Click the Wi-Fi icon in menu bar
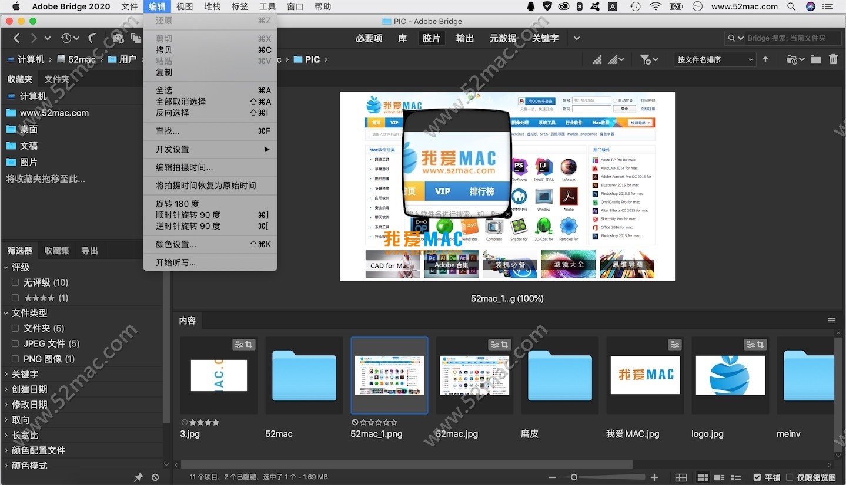This screenshot has height=485, width=846. click(x=656, y=6)
